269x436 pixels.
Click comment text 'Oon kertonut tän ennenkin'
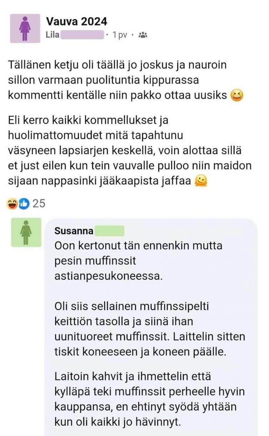(138, 245)
